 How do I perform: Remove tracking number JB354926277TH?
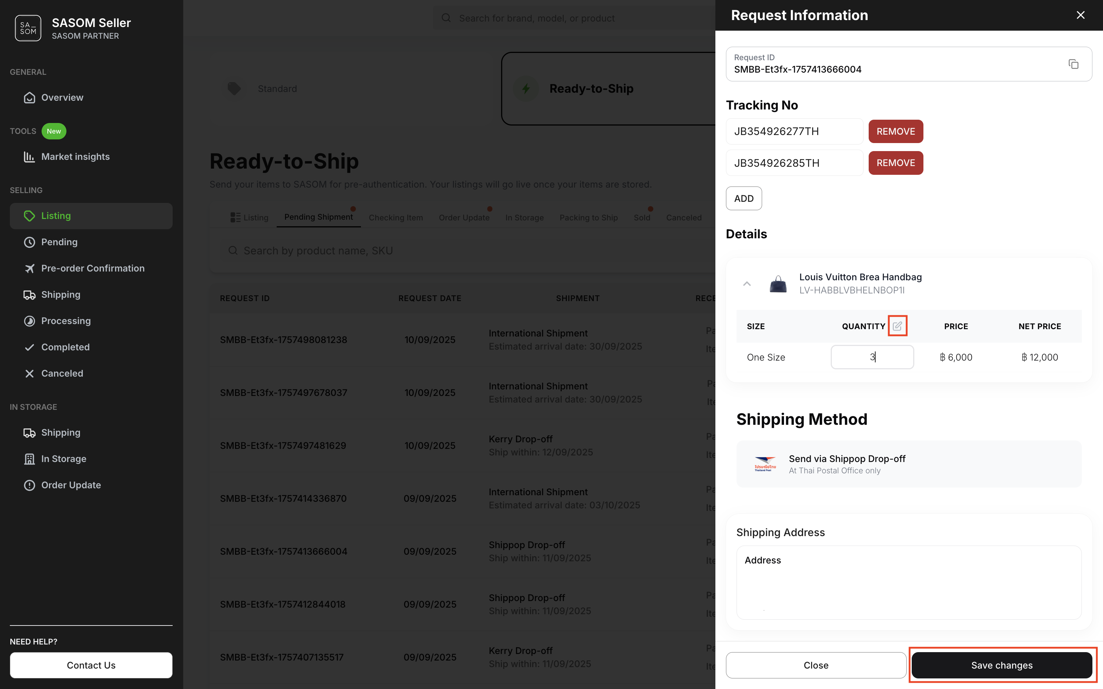(x=896, y=132)
